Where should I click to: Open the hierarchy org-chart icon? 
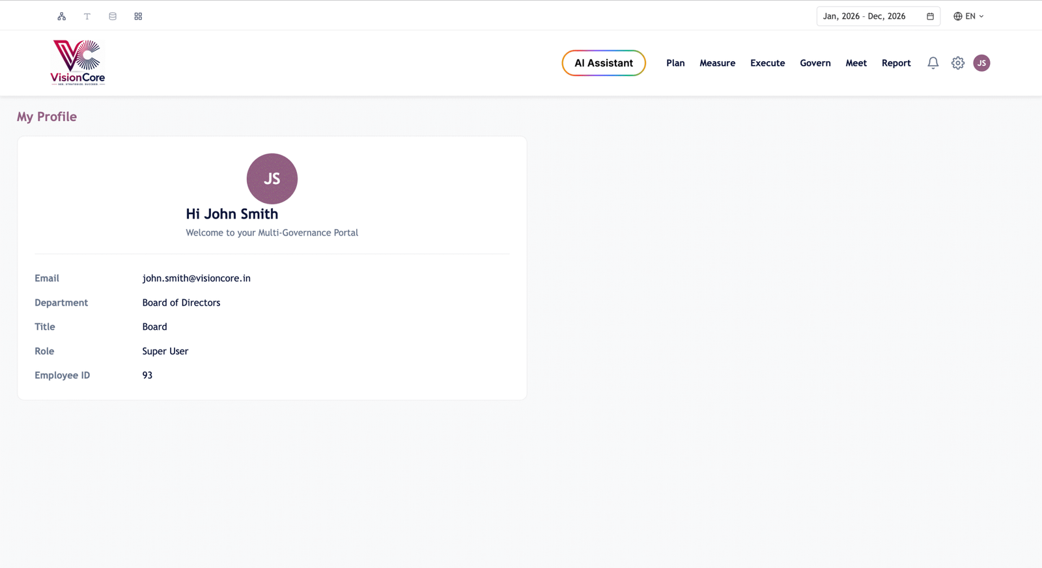(x=62, y=16)
